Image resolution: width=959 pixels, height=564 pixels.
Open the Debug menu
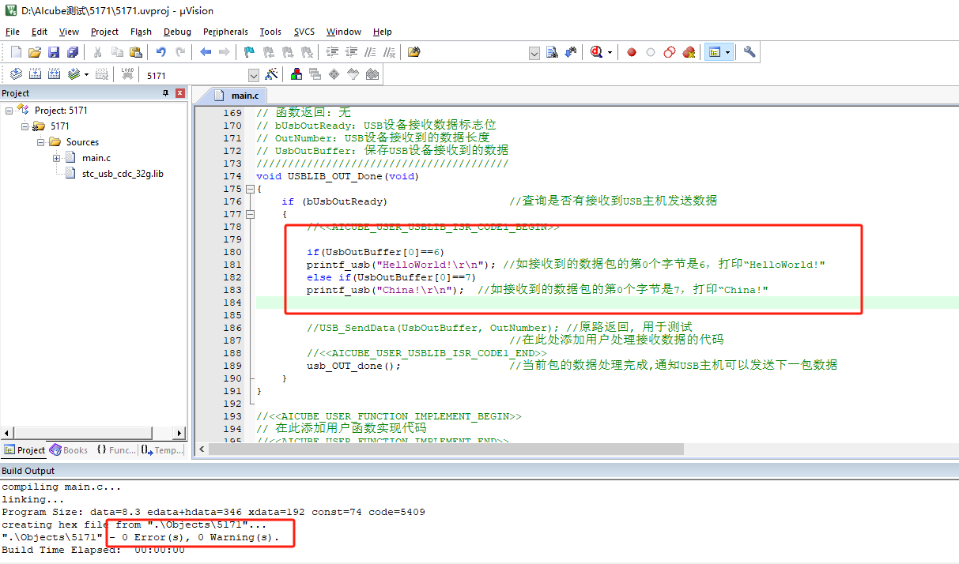(x=177, y=32)
